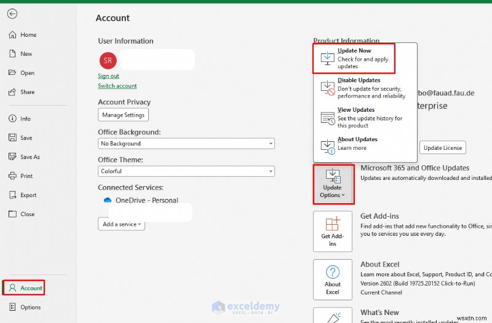Screen dimensions: 492x323
Task: Click the Options icon in sidebar
Action: point(12,307)
